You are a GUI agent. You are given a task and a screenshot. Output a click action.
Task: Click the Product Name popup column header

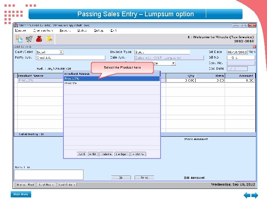click(112, 74)
